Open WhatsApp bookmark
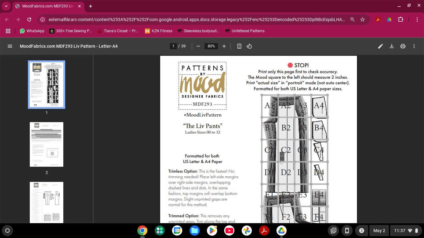Viewport: 424px width, 238px height. tap(32, 31)
